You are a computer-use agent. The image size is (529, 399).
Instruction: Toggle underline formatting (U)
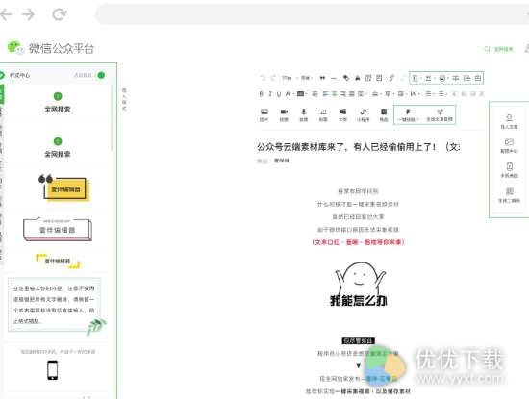click(x=279, y=94)
